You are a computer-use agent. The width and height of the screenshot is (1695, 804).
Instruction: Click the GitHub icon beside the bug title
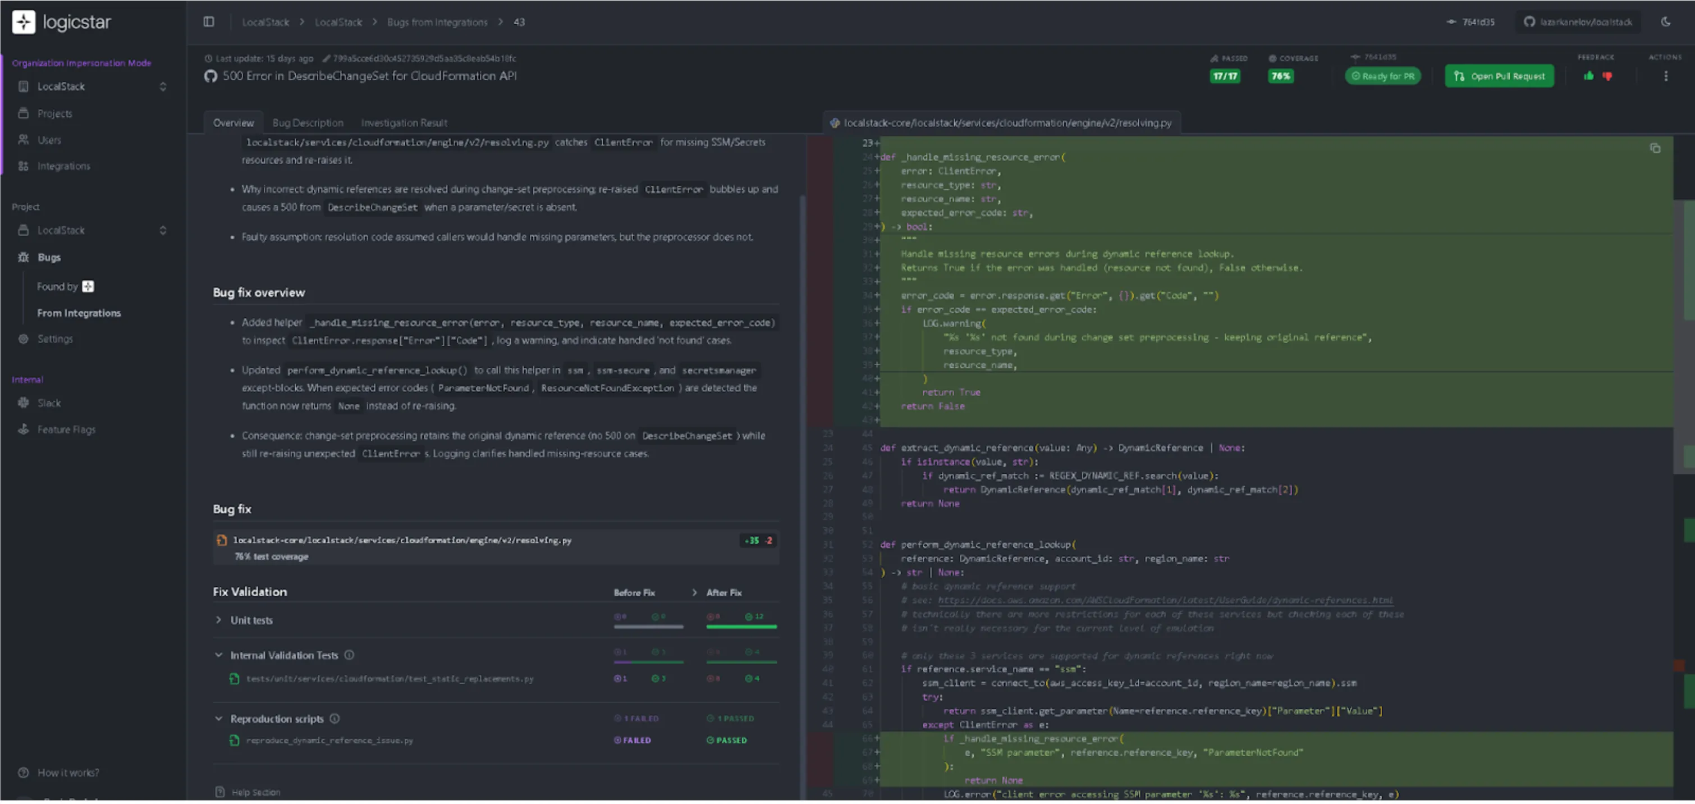210,76
